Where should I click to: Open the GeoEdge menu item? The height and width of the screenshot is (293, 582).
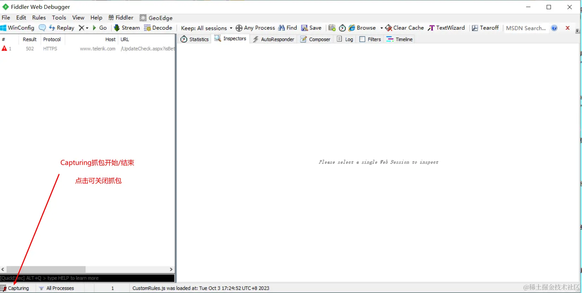tap(156, 18)
